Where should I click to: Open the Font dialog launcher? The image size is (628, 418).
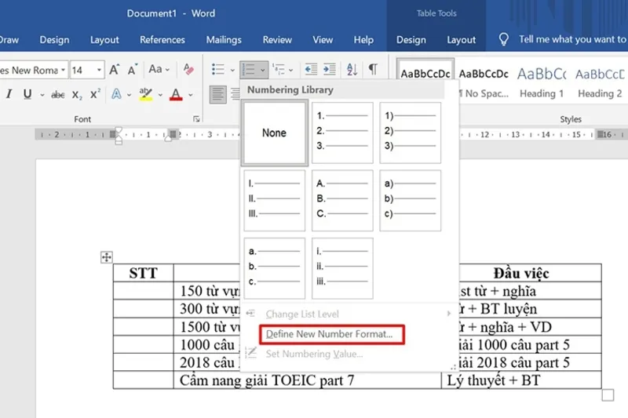[x=195, y=119]
